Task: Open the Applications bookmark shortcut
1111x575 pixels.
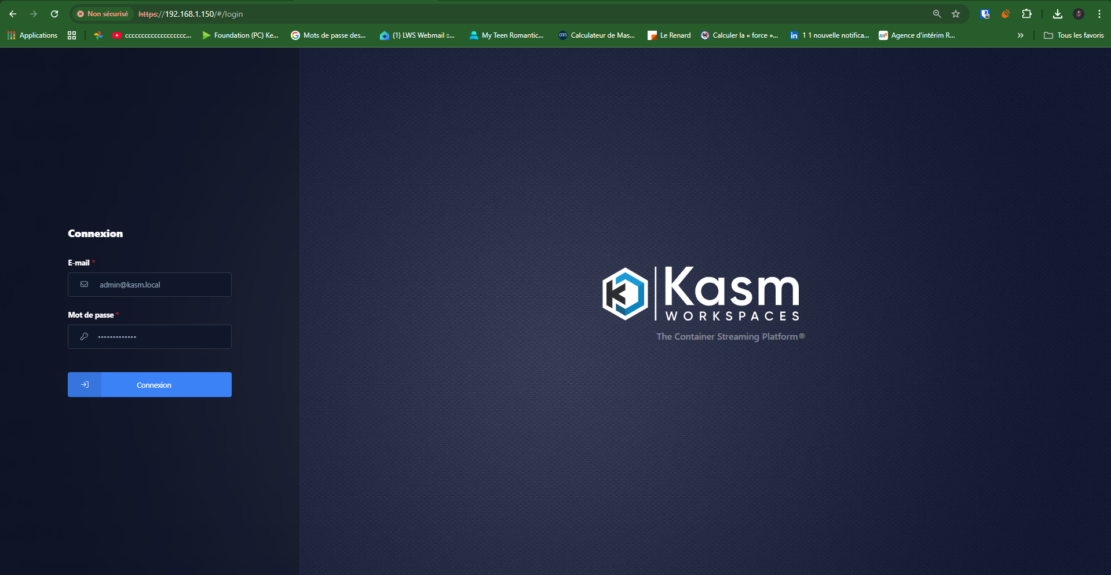Action: pos(32,35)
